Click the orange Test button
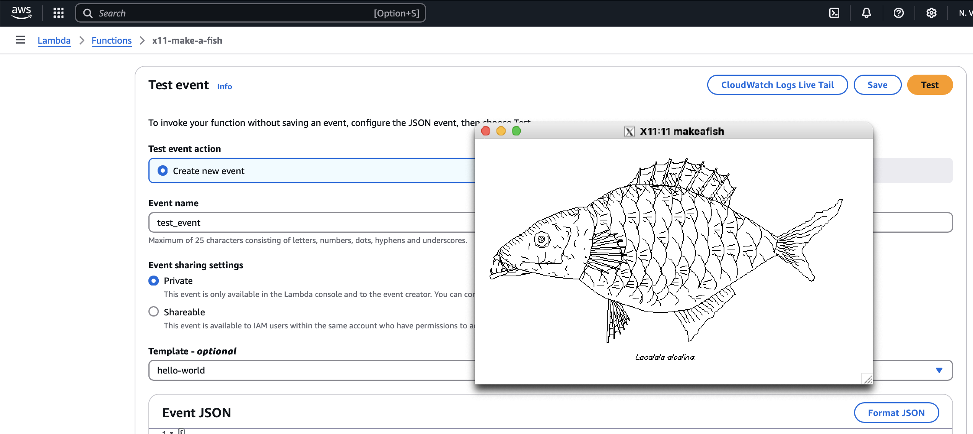This screenshot has height=434, width=973. [930, 85]
